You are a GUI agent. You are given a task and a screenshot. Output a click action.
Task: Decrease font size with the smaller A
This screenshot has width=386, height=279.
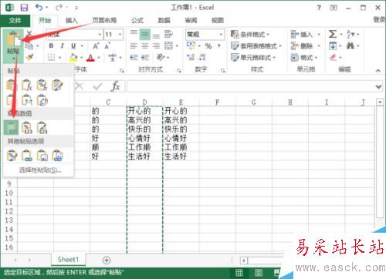tap(107, 46)
